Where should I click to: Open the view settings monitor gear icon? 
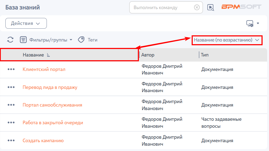coord(250,23)
